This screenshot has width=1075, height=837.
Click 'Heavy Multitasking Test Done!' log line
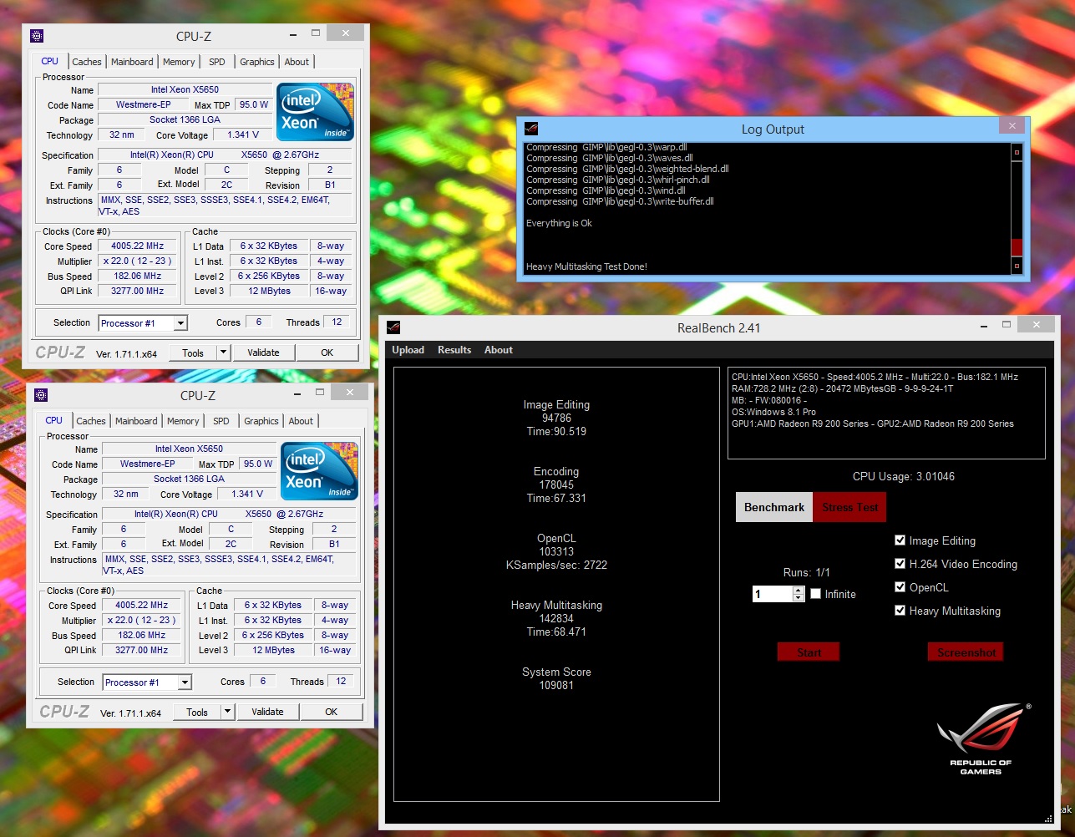click(586, 266)
